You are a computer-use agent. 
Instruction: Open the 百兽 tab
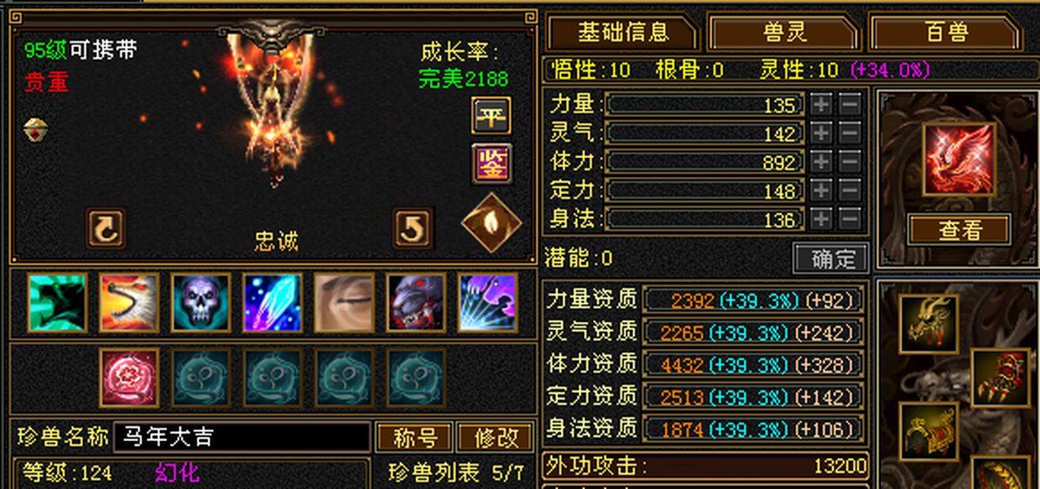[x=946, y=33]
